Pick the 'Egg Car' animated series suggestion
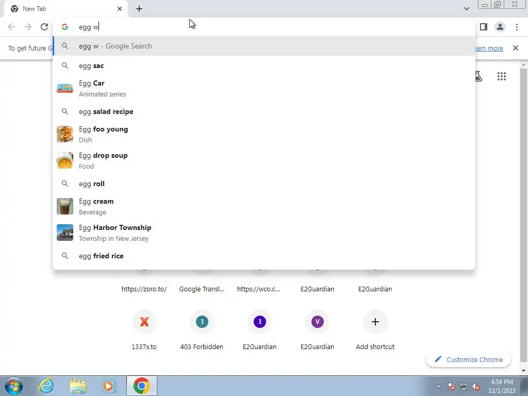Image resolution: width=528 pixels, height=396 pixels. 264,88
